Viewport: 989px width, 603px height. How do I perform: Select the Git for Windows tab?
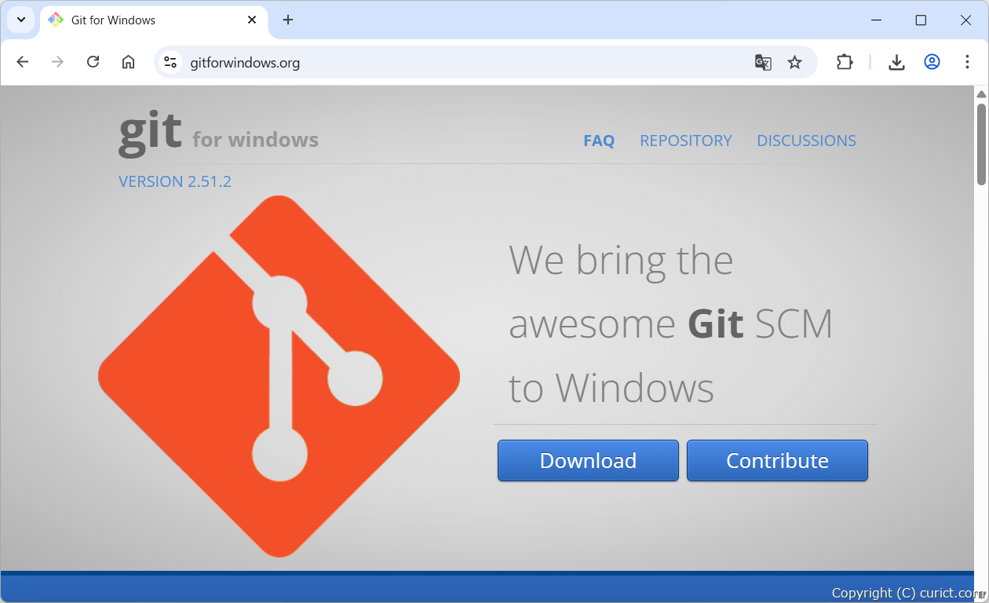click(x=141, y=20)
